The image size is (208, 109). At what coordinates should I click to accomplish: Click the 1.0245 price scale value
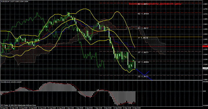click(x=205, y=64)
